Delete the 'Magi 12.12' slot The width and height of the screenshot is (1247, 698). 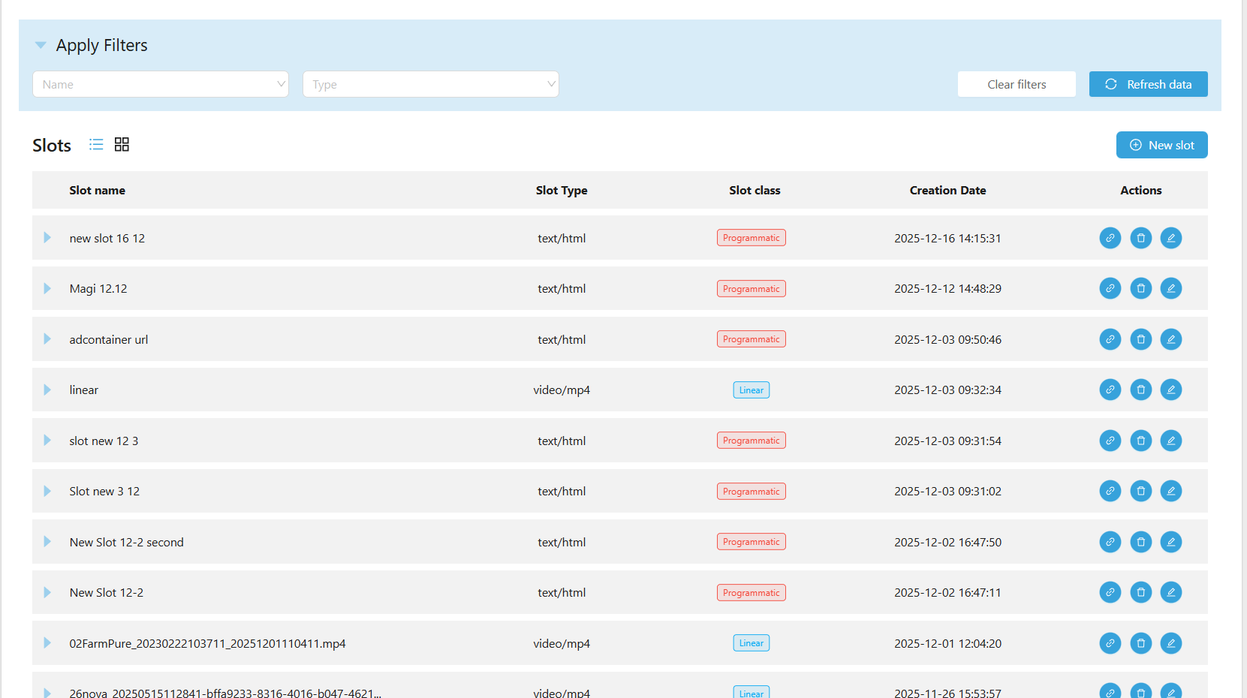coord(1140,289)
